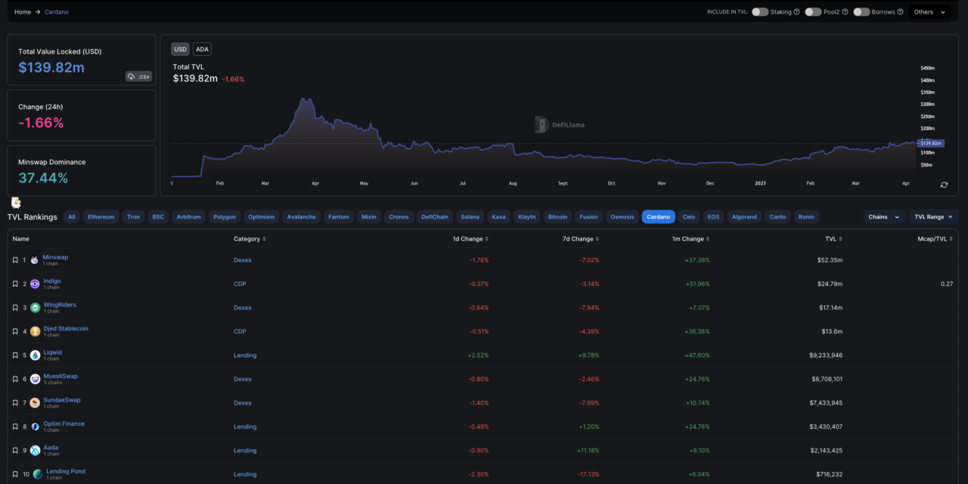This screenshot has width=968, height=484.
Task: Switch chart denomination to ADA
Action: click(202, 49)
